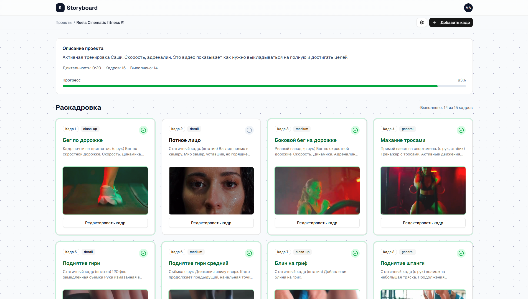Mark Кадр 2 Потное лицо as done

[249, 130]
